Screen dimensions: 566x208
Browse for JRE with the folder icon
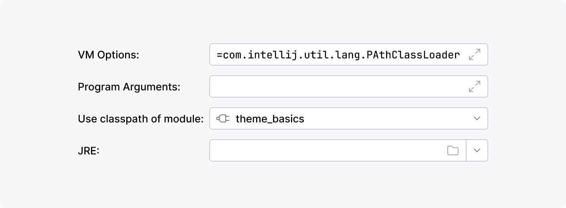point(453,150)
